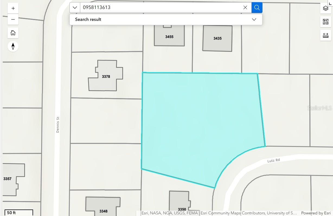This screenshot has width=333, height=216.
Task: Zoom in with the plus button
Action: pyautogui.click(x=13, y=8)
